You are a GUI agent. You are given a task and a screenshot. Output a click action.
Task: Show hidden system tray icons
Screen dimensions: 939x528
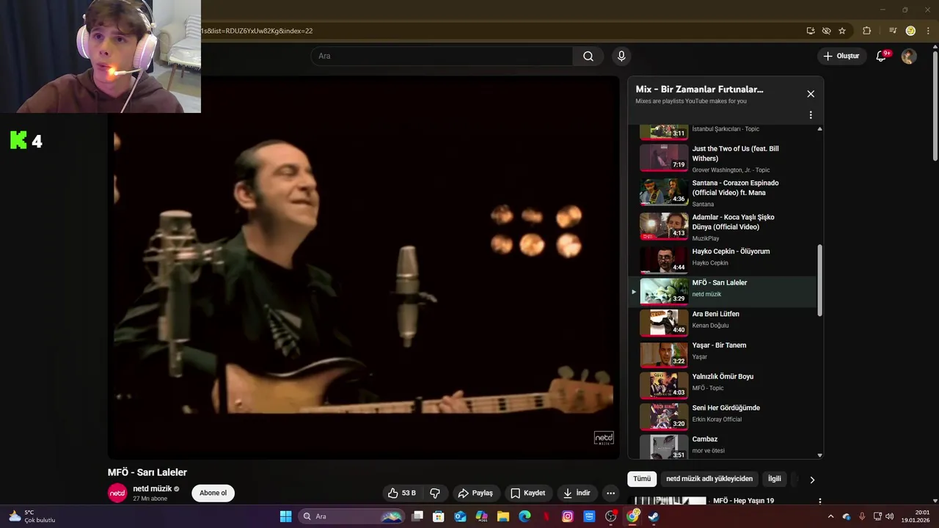(x=830, y=516)
